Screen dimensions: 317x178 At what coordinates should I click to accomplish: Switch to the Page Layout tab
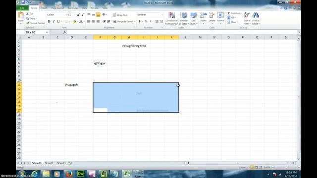(57, 8)
